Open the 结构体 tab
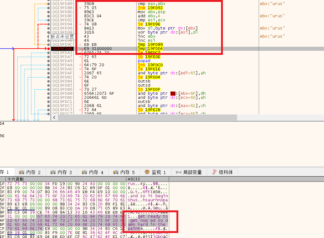Image resolution: width=324 pixels, height=238 pixels. pos(223,172)
